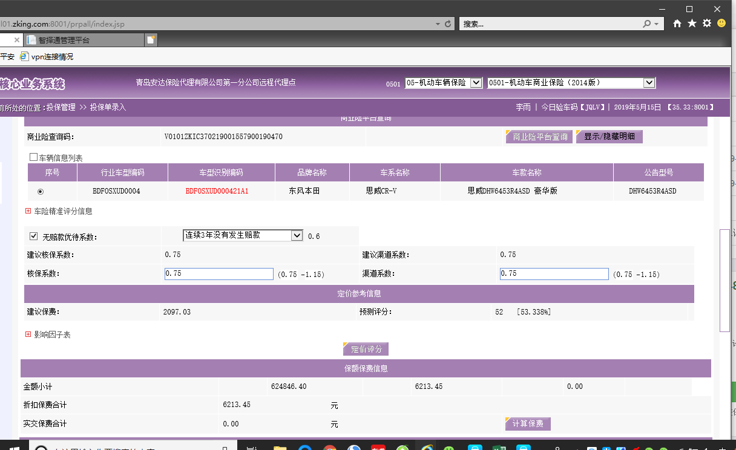
Task: Click the 显示/隐藏明细 button
Action: 609,137
